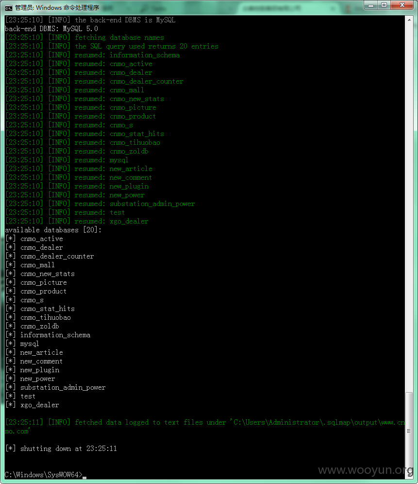Click the 'returns 20 entries' log line
The width and height of the screenshot is (418, 484).
(x=112, y=46)
